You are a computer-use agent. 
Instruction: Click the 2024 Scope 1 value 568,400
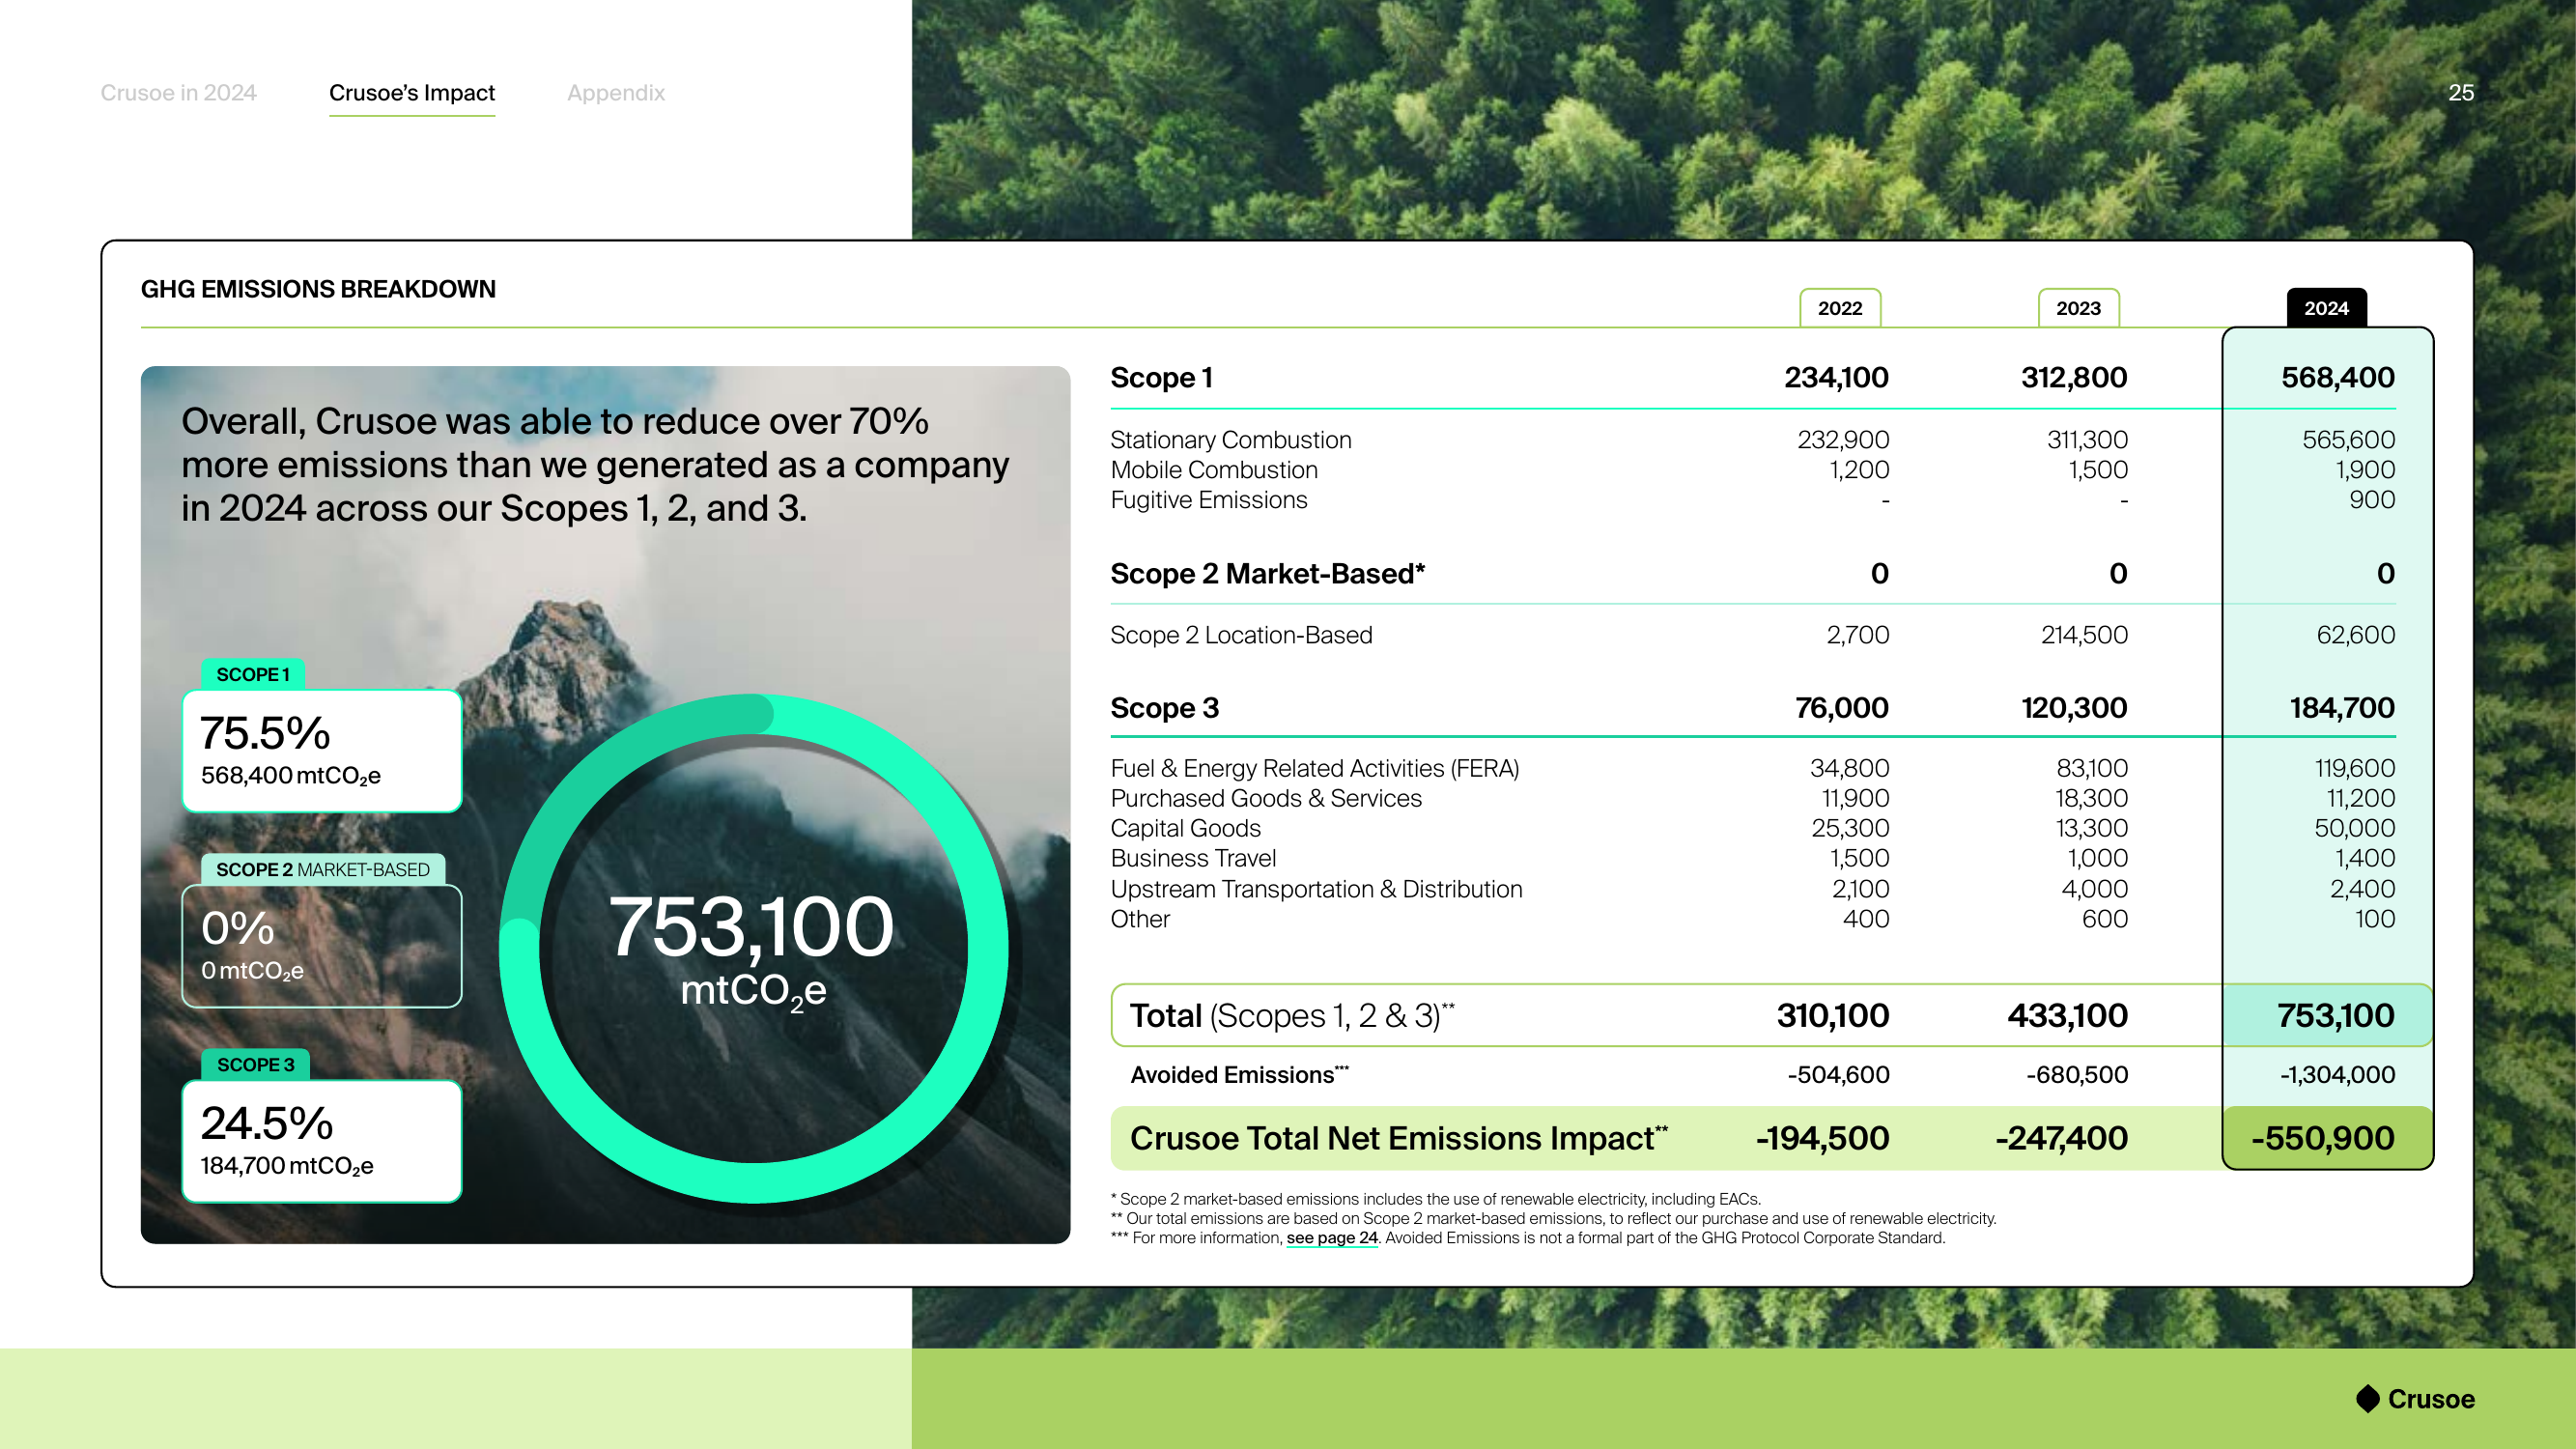pos(2337,378)
